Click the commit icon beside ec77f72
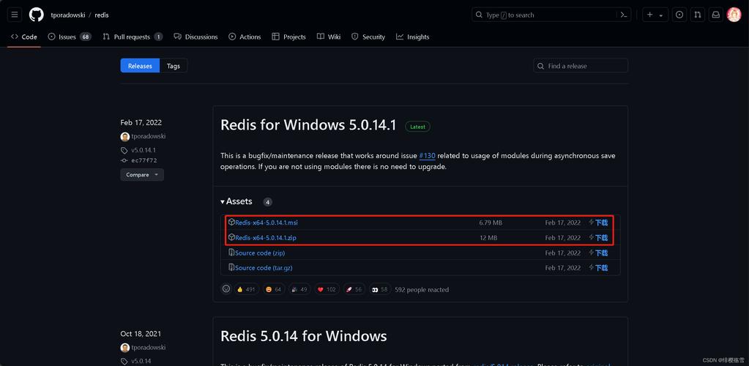Screen dimensions: 749x366 click(124, 160)
